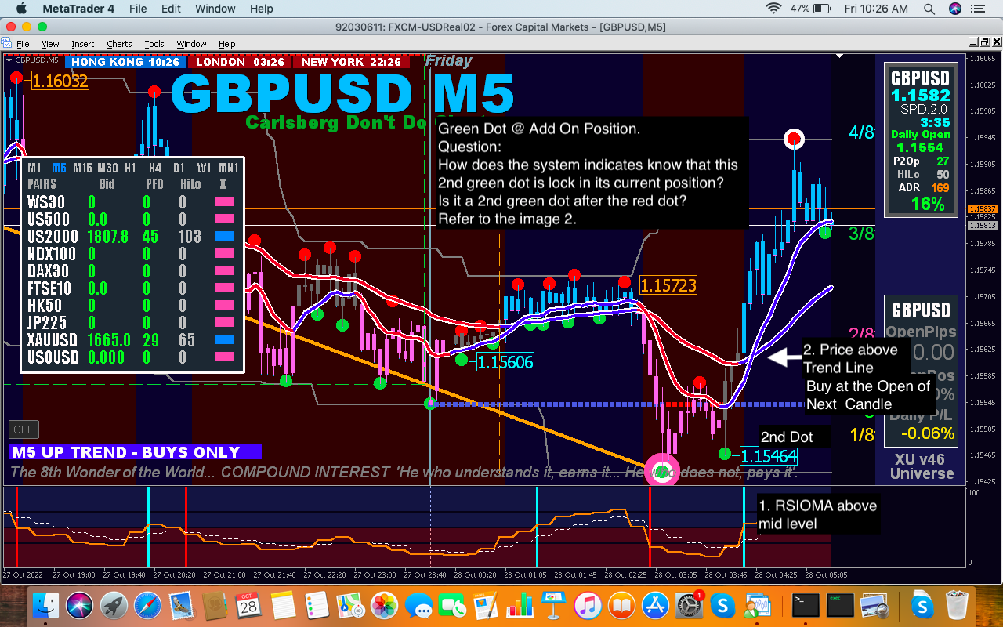This screenshot has width=1003, height=627.
Task: Click the 1.15723 price label
Action: click(x=668, y=285)
